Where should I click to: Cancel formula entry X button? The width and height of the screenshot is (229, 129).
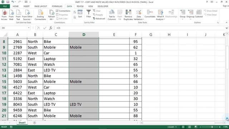tap(39, 28)
